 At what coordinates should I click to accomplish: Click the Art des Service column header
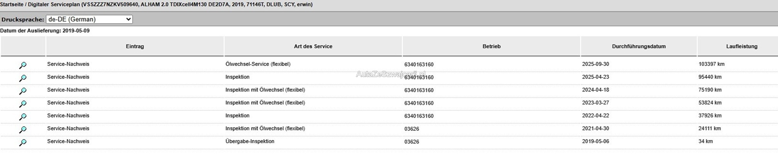pos(313,46)
